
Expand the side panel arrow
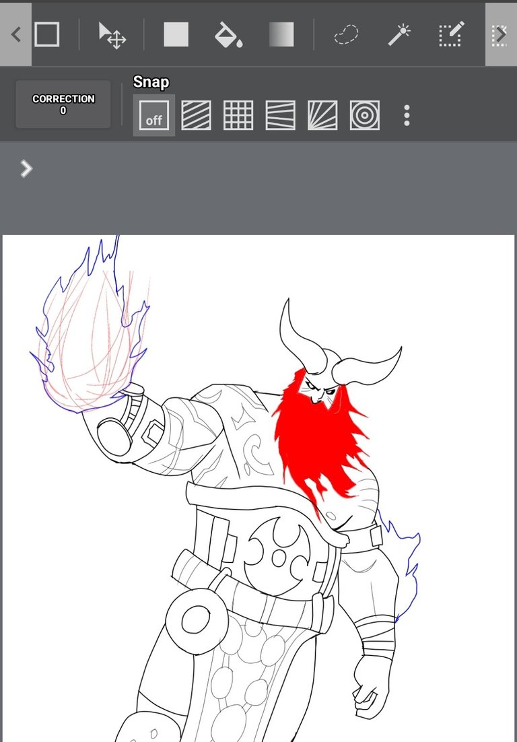point(26,168)
